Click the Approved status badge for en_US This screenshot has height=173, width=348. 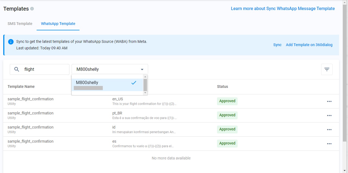click(227, 101)
